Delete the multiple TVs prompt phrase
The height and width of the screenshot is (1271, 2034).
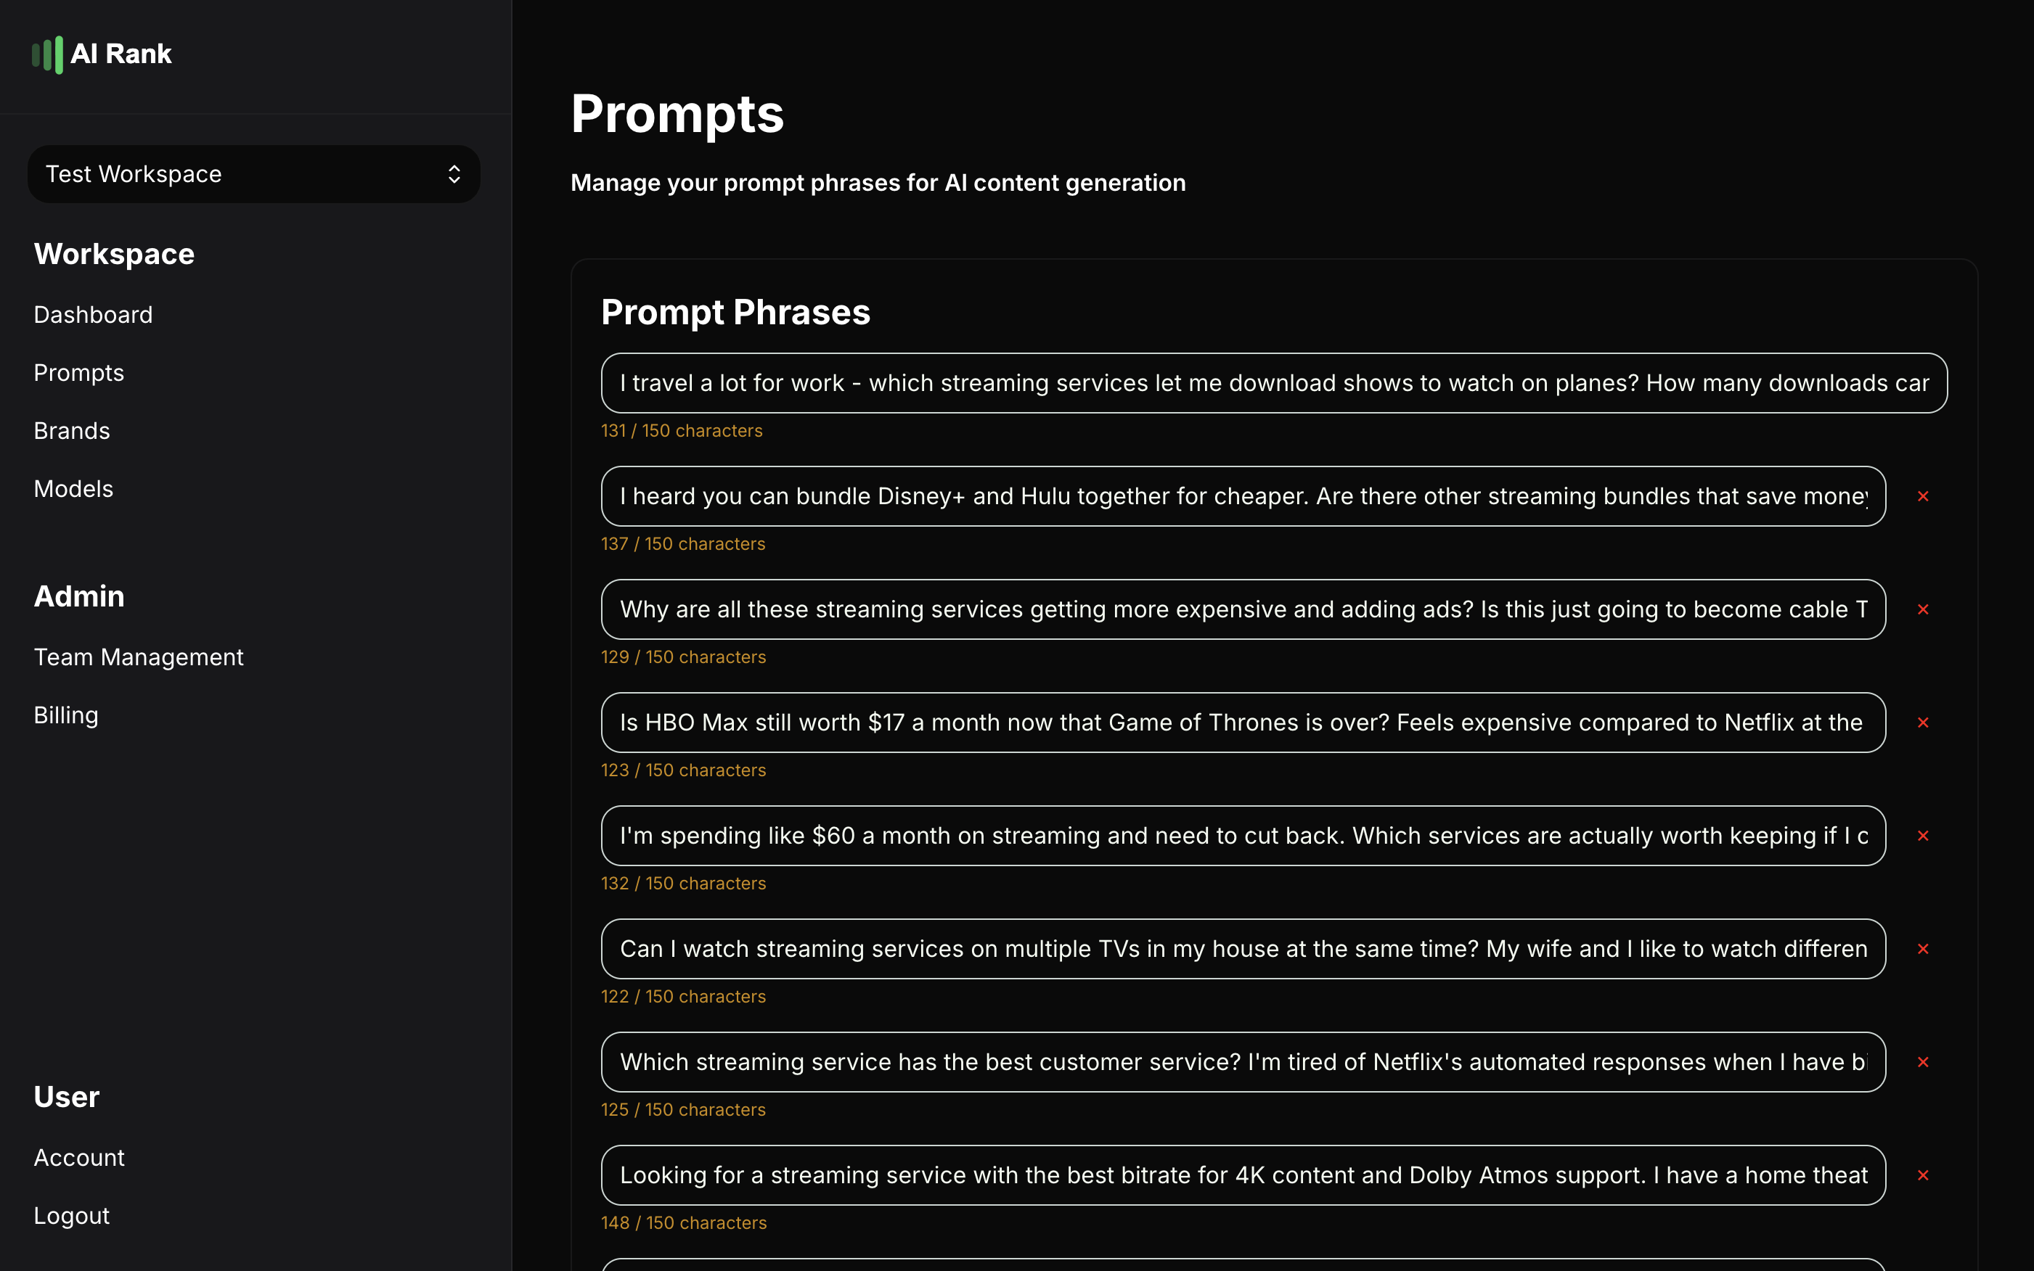(x=1923, y=949)
